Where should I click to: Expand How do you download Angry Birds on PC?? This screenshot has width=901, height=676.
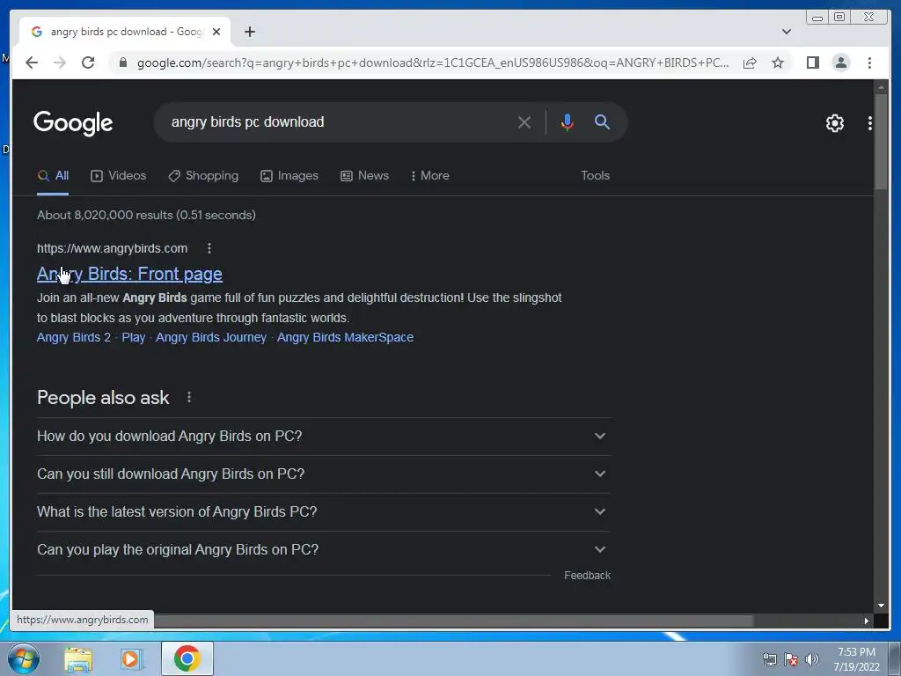(324, 437)
